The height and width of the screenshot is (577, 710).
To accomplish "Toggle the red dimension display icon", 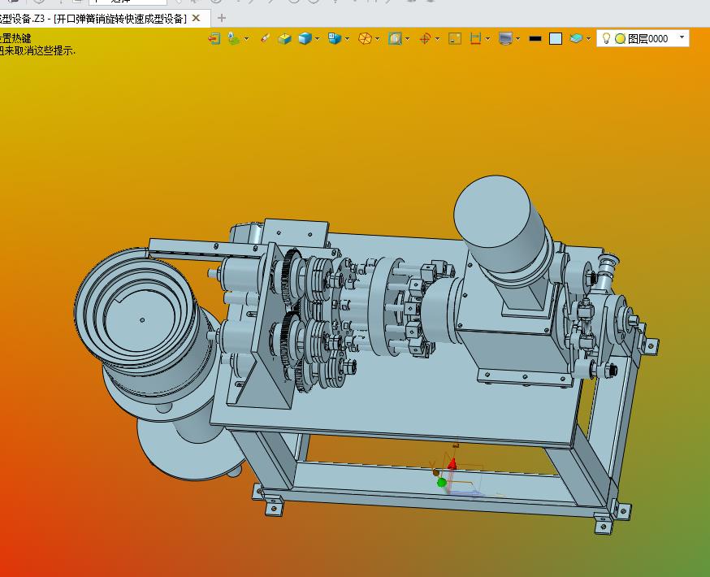I will [x=476, y=38].
